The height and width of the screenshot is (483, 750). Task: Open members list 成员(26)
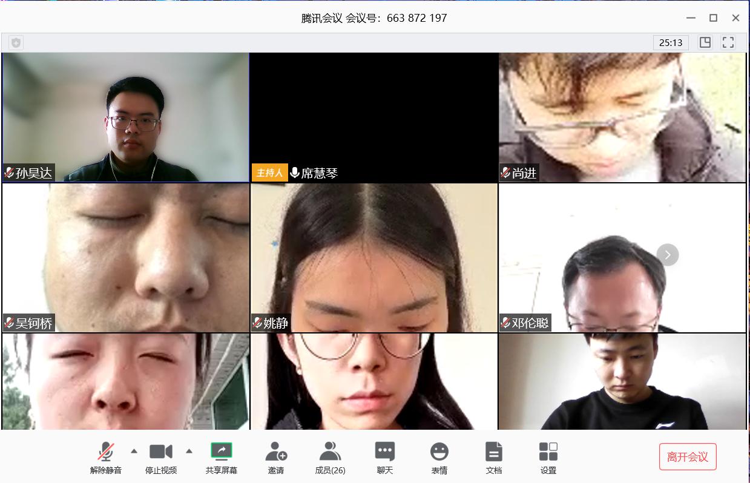(x=330, y=458)
